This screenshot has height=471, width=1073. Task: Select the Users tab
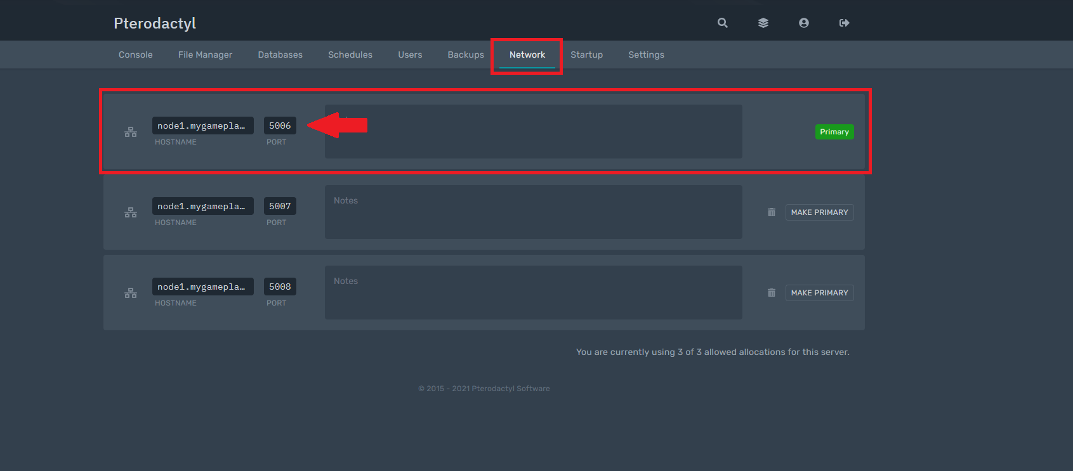410,55
